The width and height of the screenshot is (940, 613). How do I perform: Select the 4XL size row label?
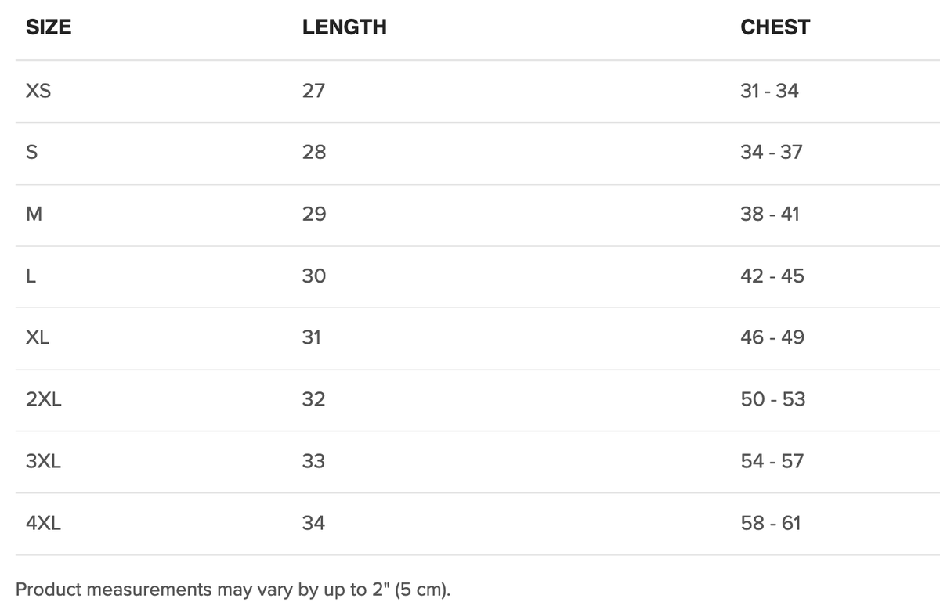[x=44, y=524]
